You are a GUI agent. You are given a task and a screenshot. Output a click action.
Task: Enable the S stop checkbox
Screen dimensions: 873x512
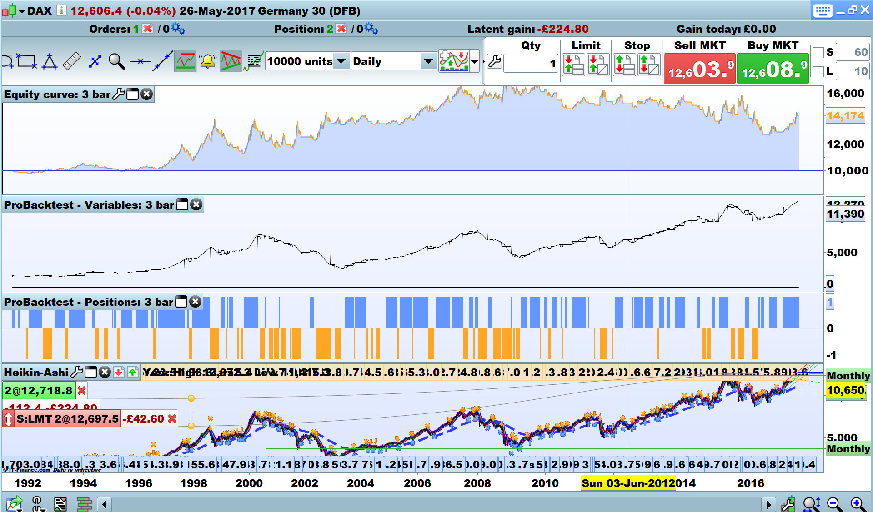pos(818,52)
